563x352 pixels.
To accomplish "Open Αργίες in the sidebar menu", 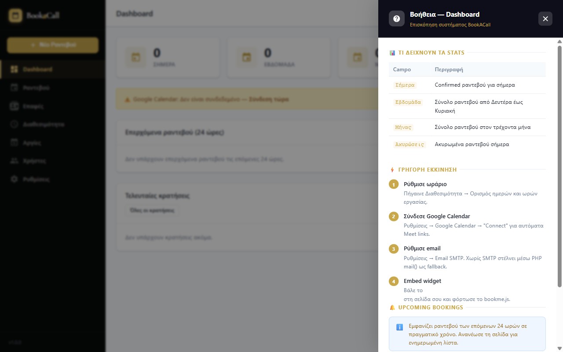I will 53,143.
